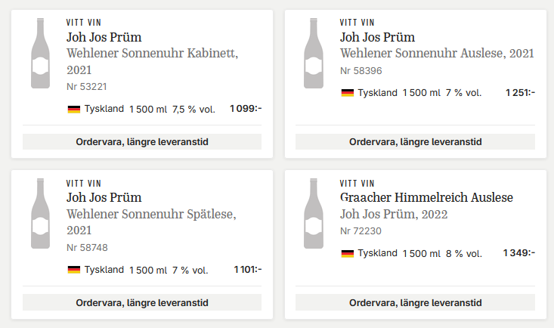Click Ordervara banner under Auslese 2021

(415, 142)
